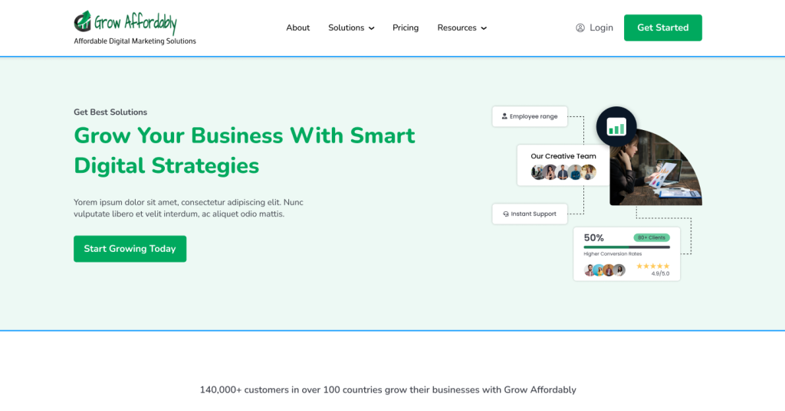Click the 50% value text

click(594, 238)
